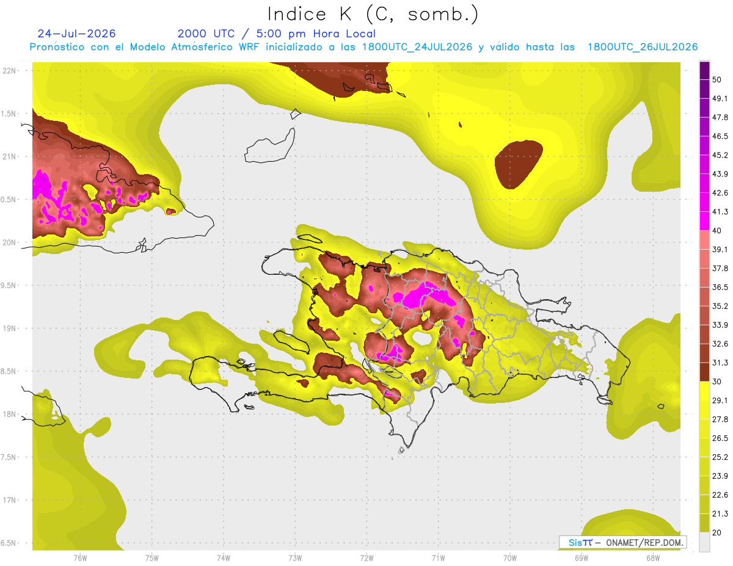Viewport: 733px width, 566px height.
Task: Pick the colorbar label '25.2'
Action: [720, 457]
